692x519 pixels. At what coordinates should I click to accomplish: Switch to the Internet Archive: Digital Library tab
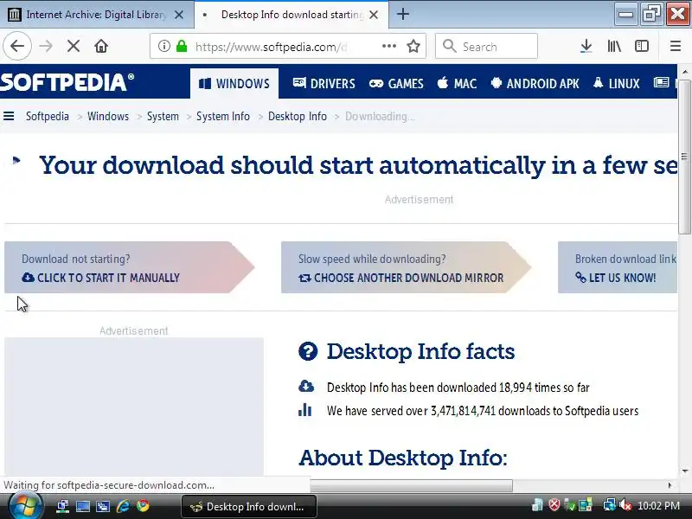coord(97,15)
